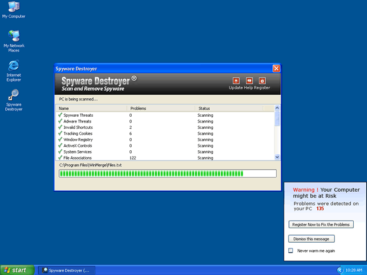Launch Internet Explorer desktop icon
The image size is (367, 275).
pos(13,67)
